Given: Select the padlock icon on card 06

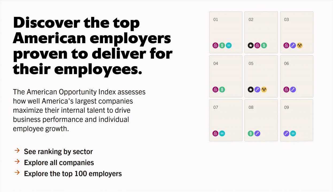Looking at the screenshot, I should point(286,89).
